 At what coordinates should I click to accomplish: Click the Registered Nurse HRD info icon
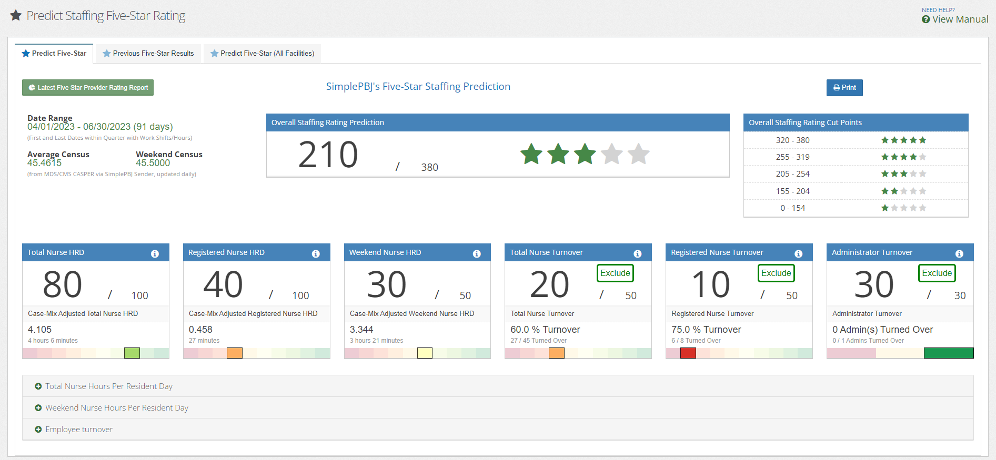(x=316, y=253)
